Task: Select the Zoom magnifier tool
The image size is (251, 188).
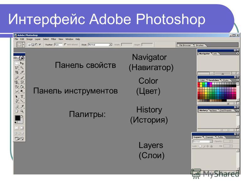Action: click(x=22, y=111)
